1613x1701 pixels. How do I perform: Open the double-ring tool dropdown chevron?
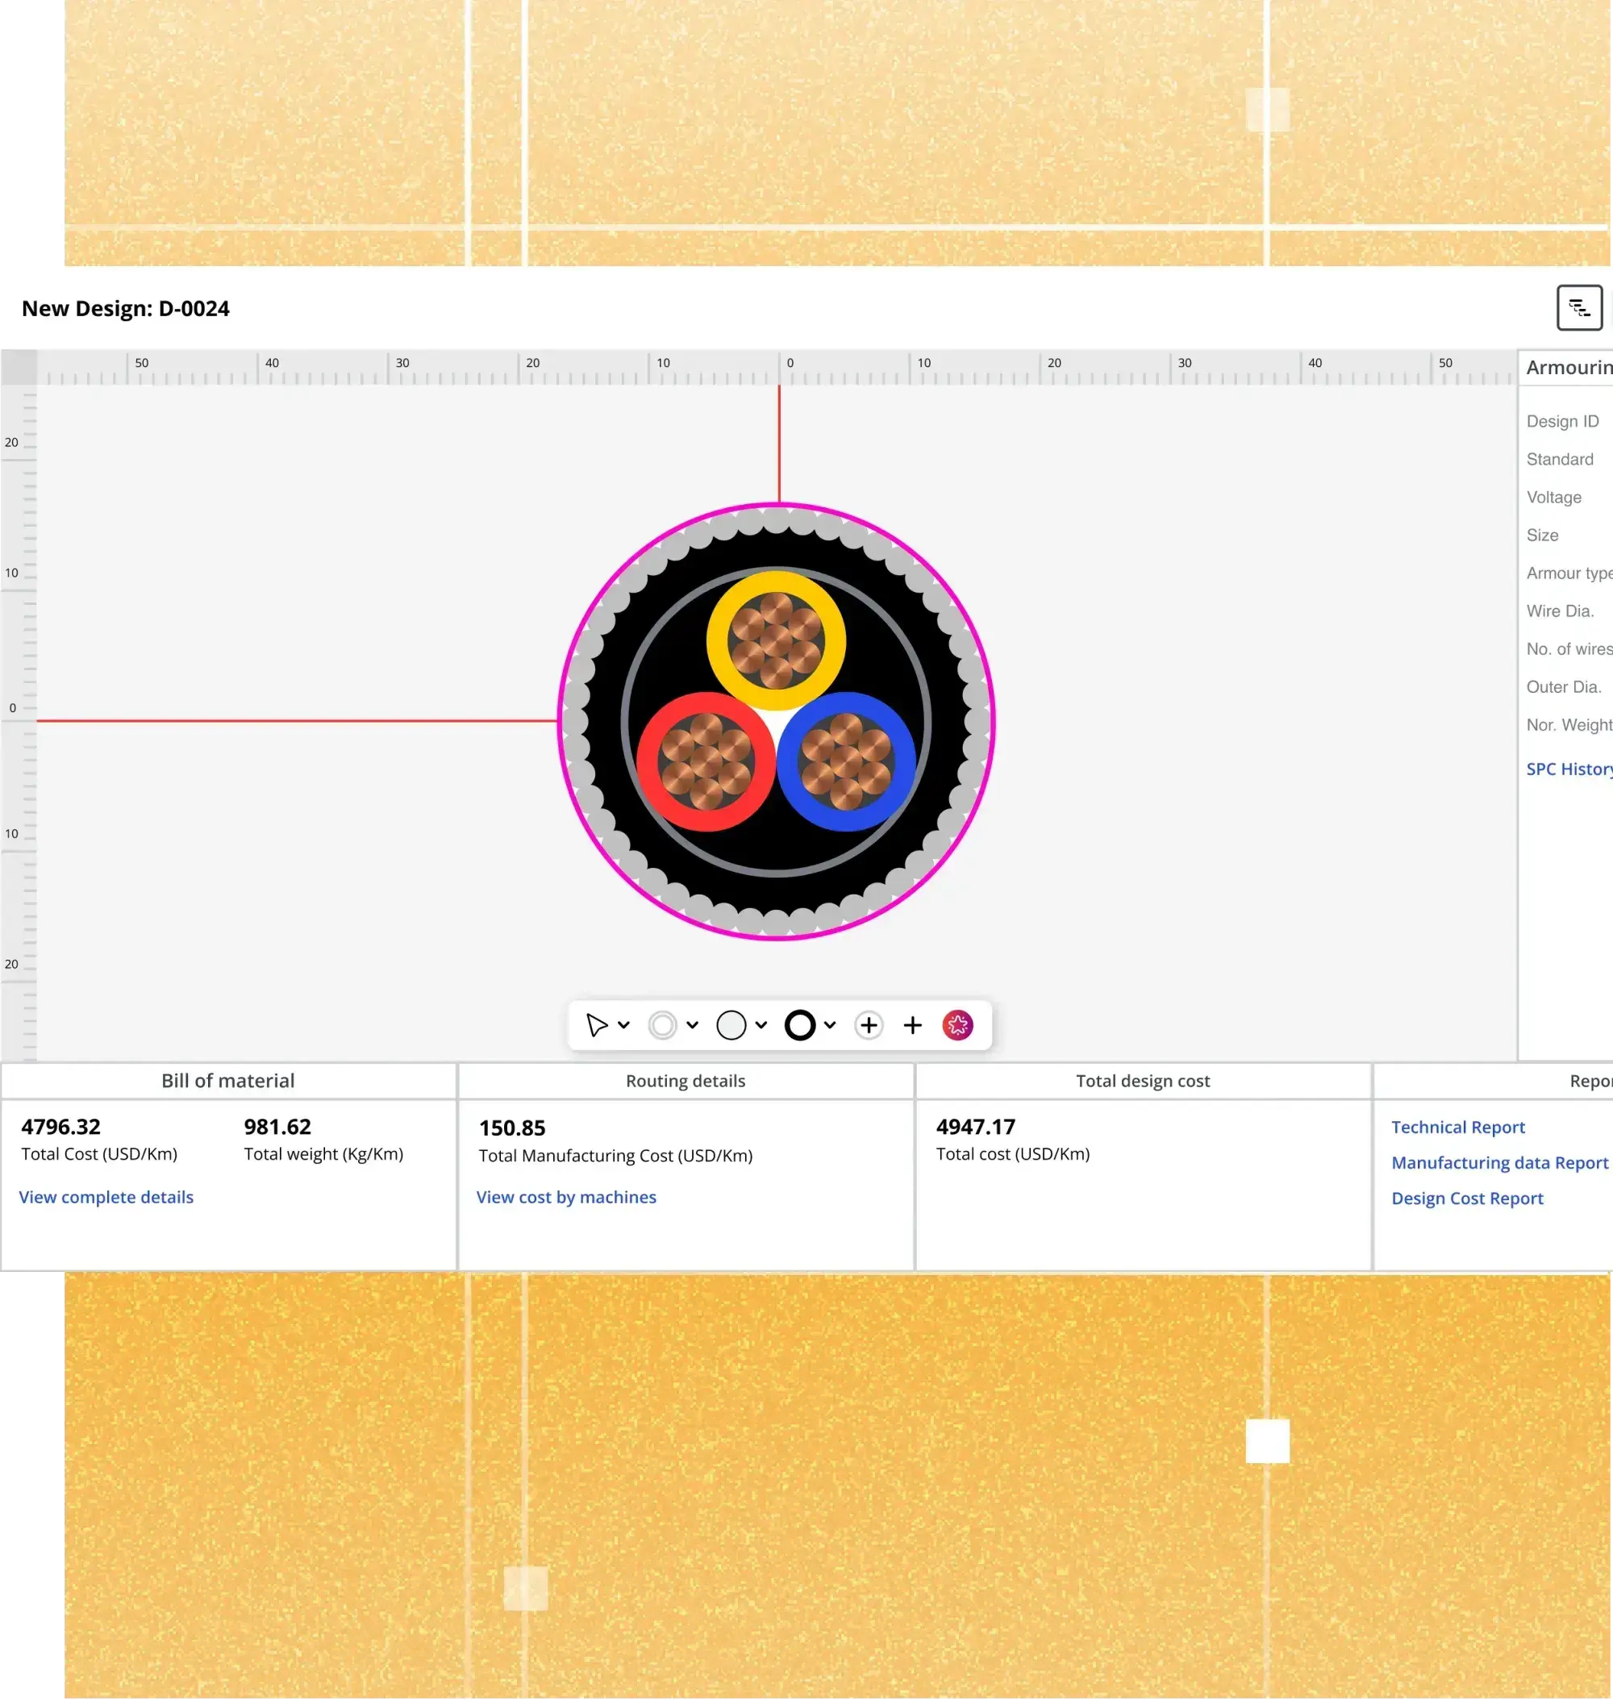click(x=692, y=1025)
